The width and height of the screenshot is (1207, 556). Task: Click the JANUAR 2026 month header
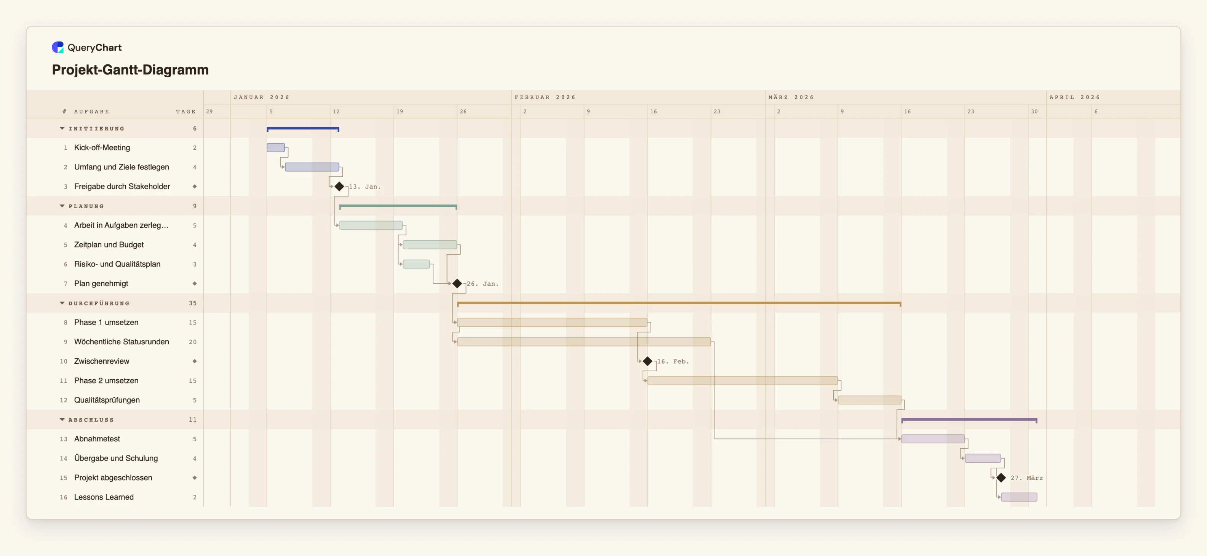pos(261,97)
